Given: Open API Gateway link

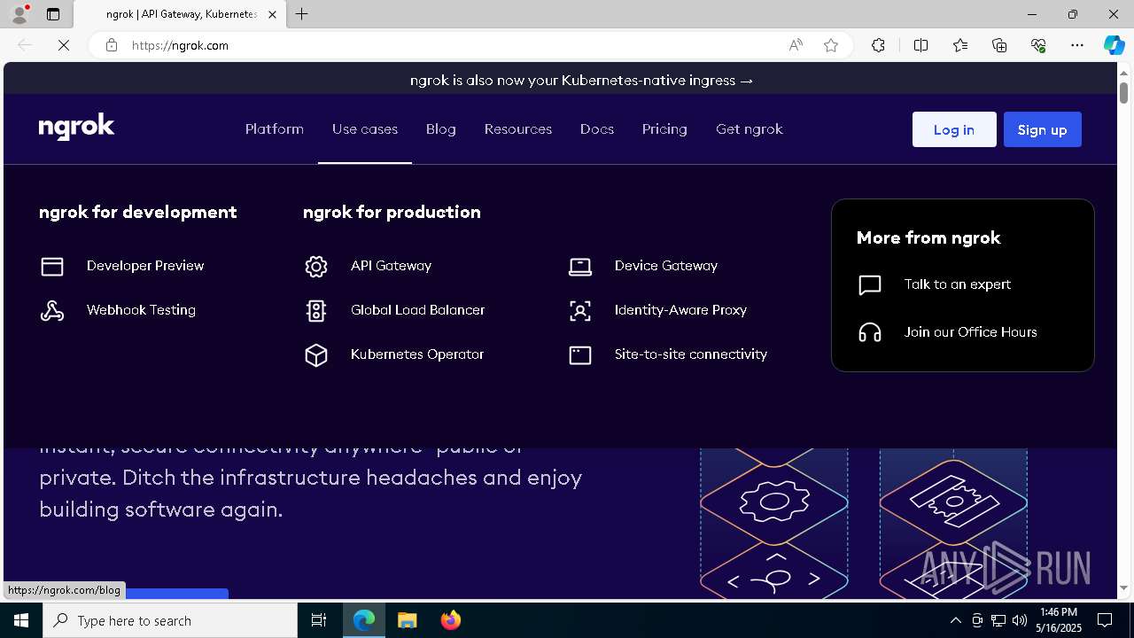Looking at the screenshot, I should pos(391,266).
